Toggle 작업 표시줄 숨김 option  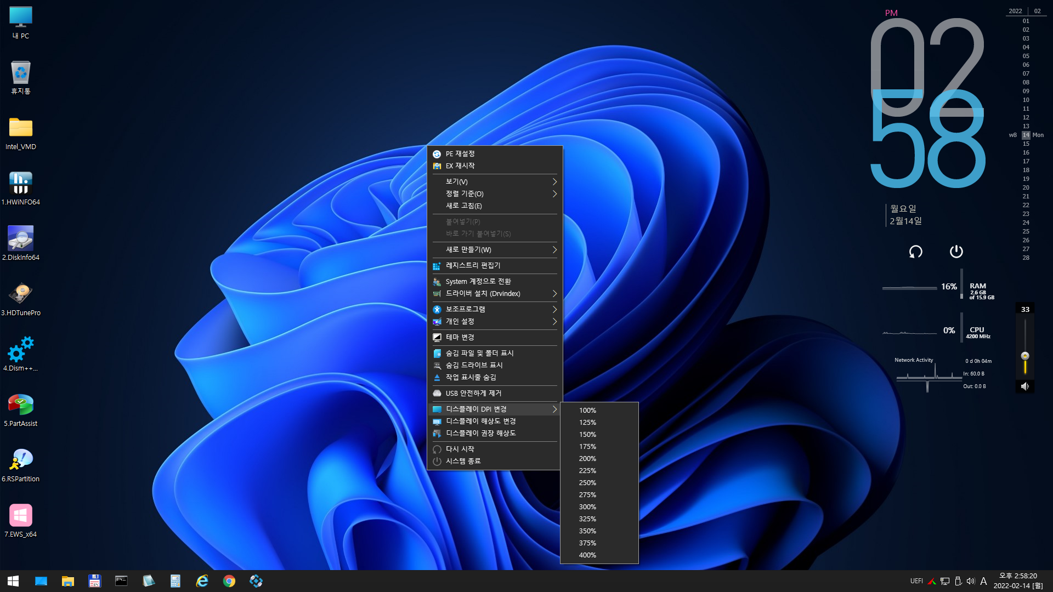click(495, 377)
